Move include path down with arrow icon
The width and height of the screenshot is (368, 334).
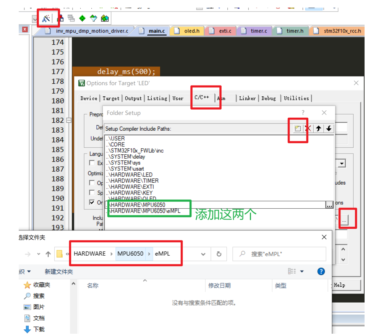click(x=329, y=129)
